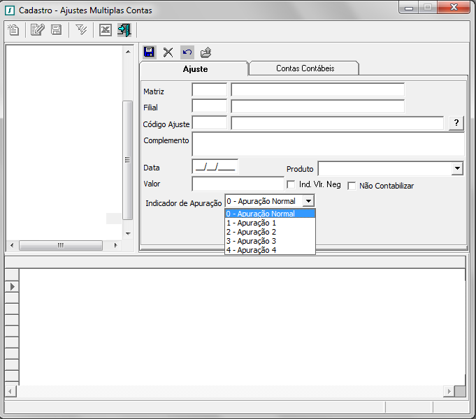Click the Excel export icon
This screenshot has width=476, height=419.
tap(106, 30)
